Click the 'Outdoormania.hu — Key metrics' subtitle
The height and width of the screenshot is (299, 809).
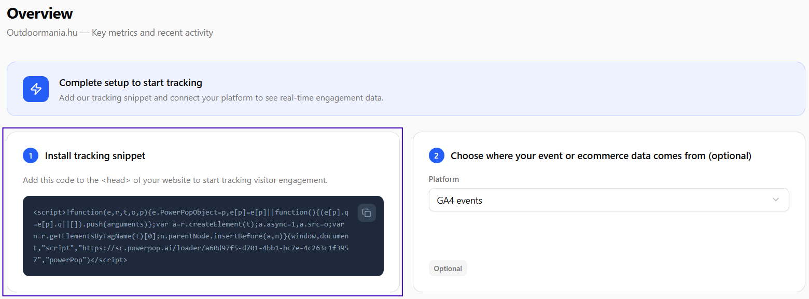(110, 33)
